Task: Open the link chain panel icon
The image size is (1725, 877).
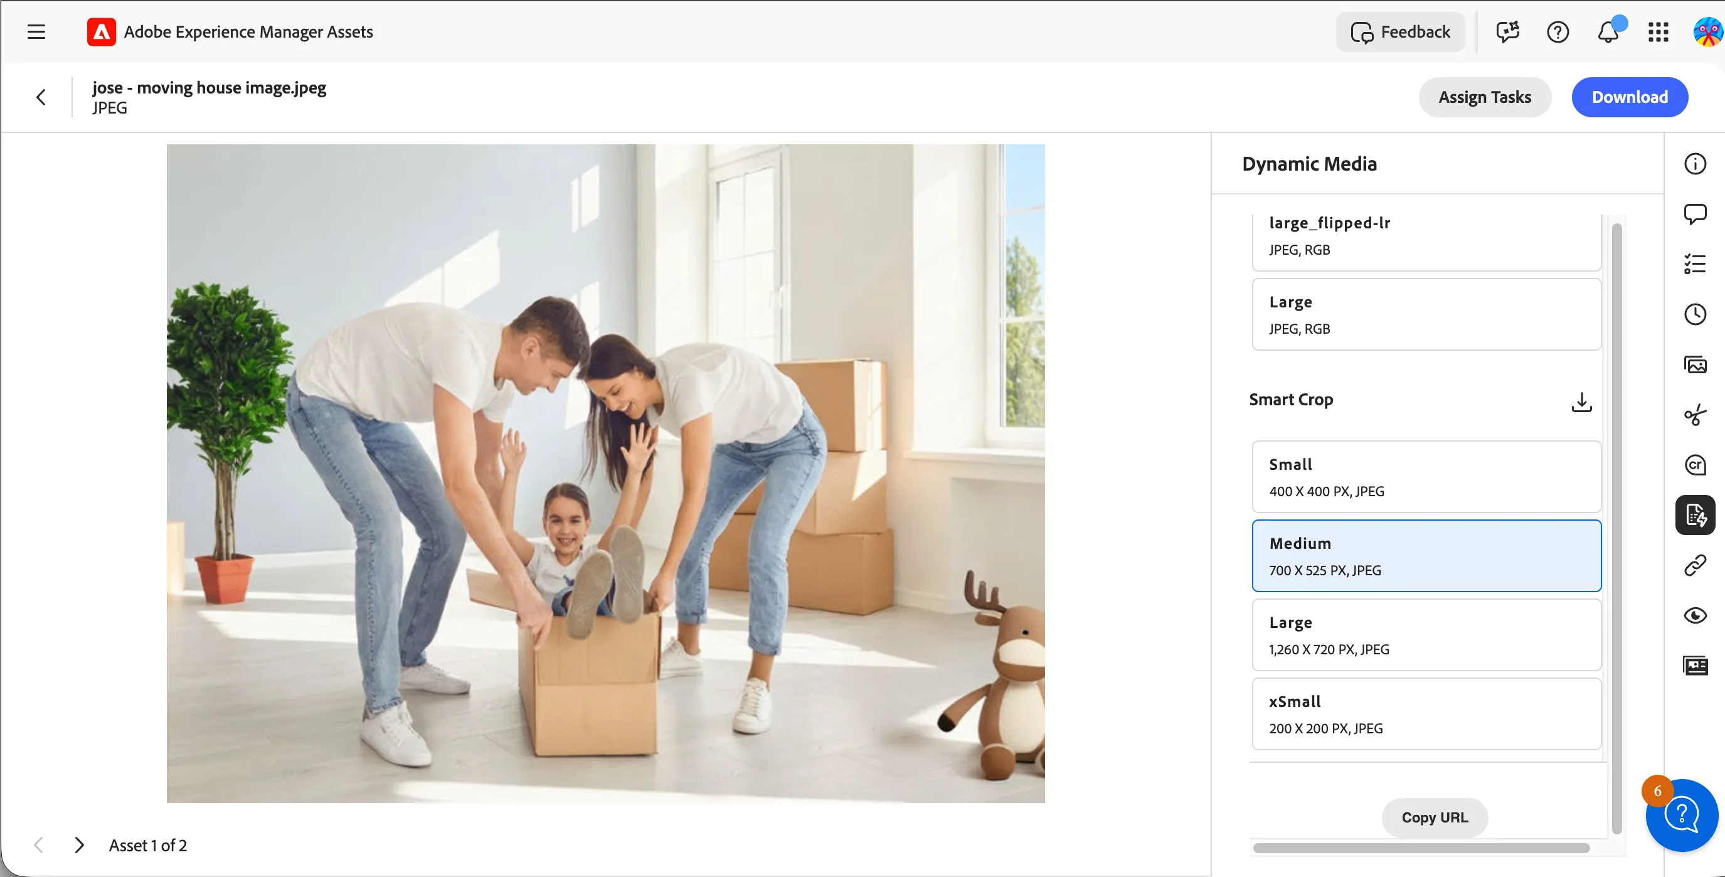Action: pyautogui.click(x=1695, y=566)
